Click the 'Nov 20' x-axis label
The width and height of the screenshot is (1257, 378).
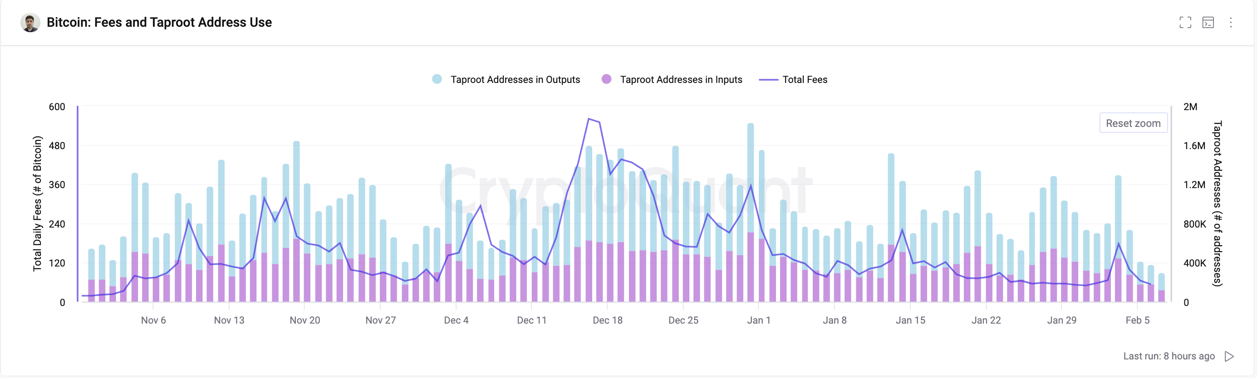pos(304,320)
